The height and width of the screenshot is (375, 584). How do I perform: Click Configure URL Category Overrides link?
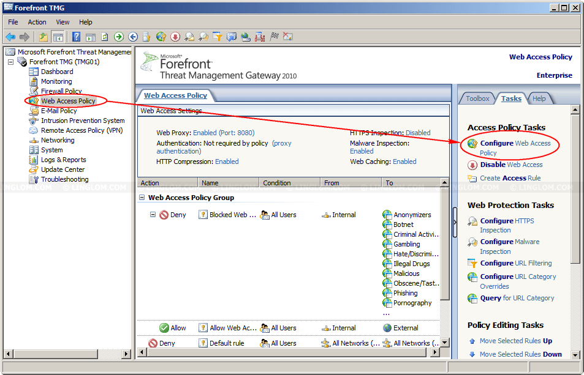tap(518, 281)
